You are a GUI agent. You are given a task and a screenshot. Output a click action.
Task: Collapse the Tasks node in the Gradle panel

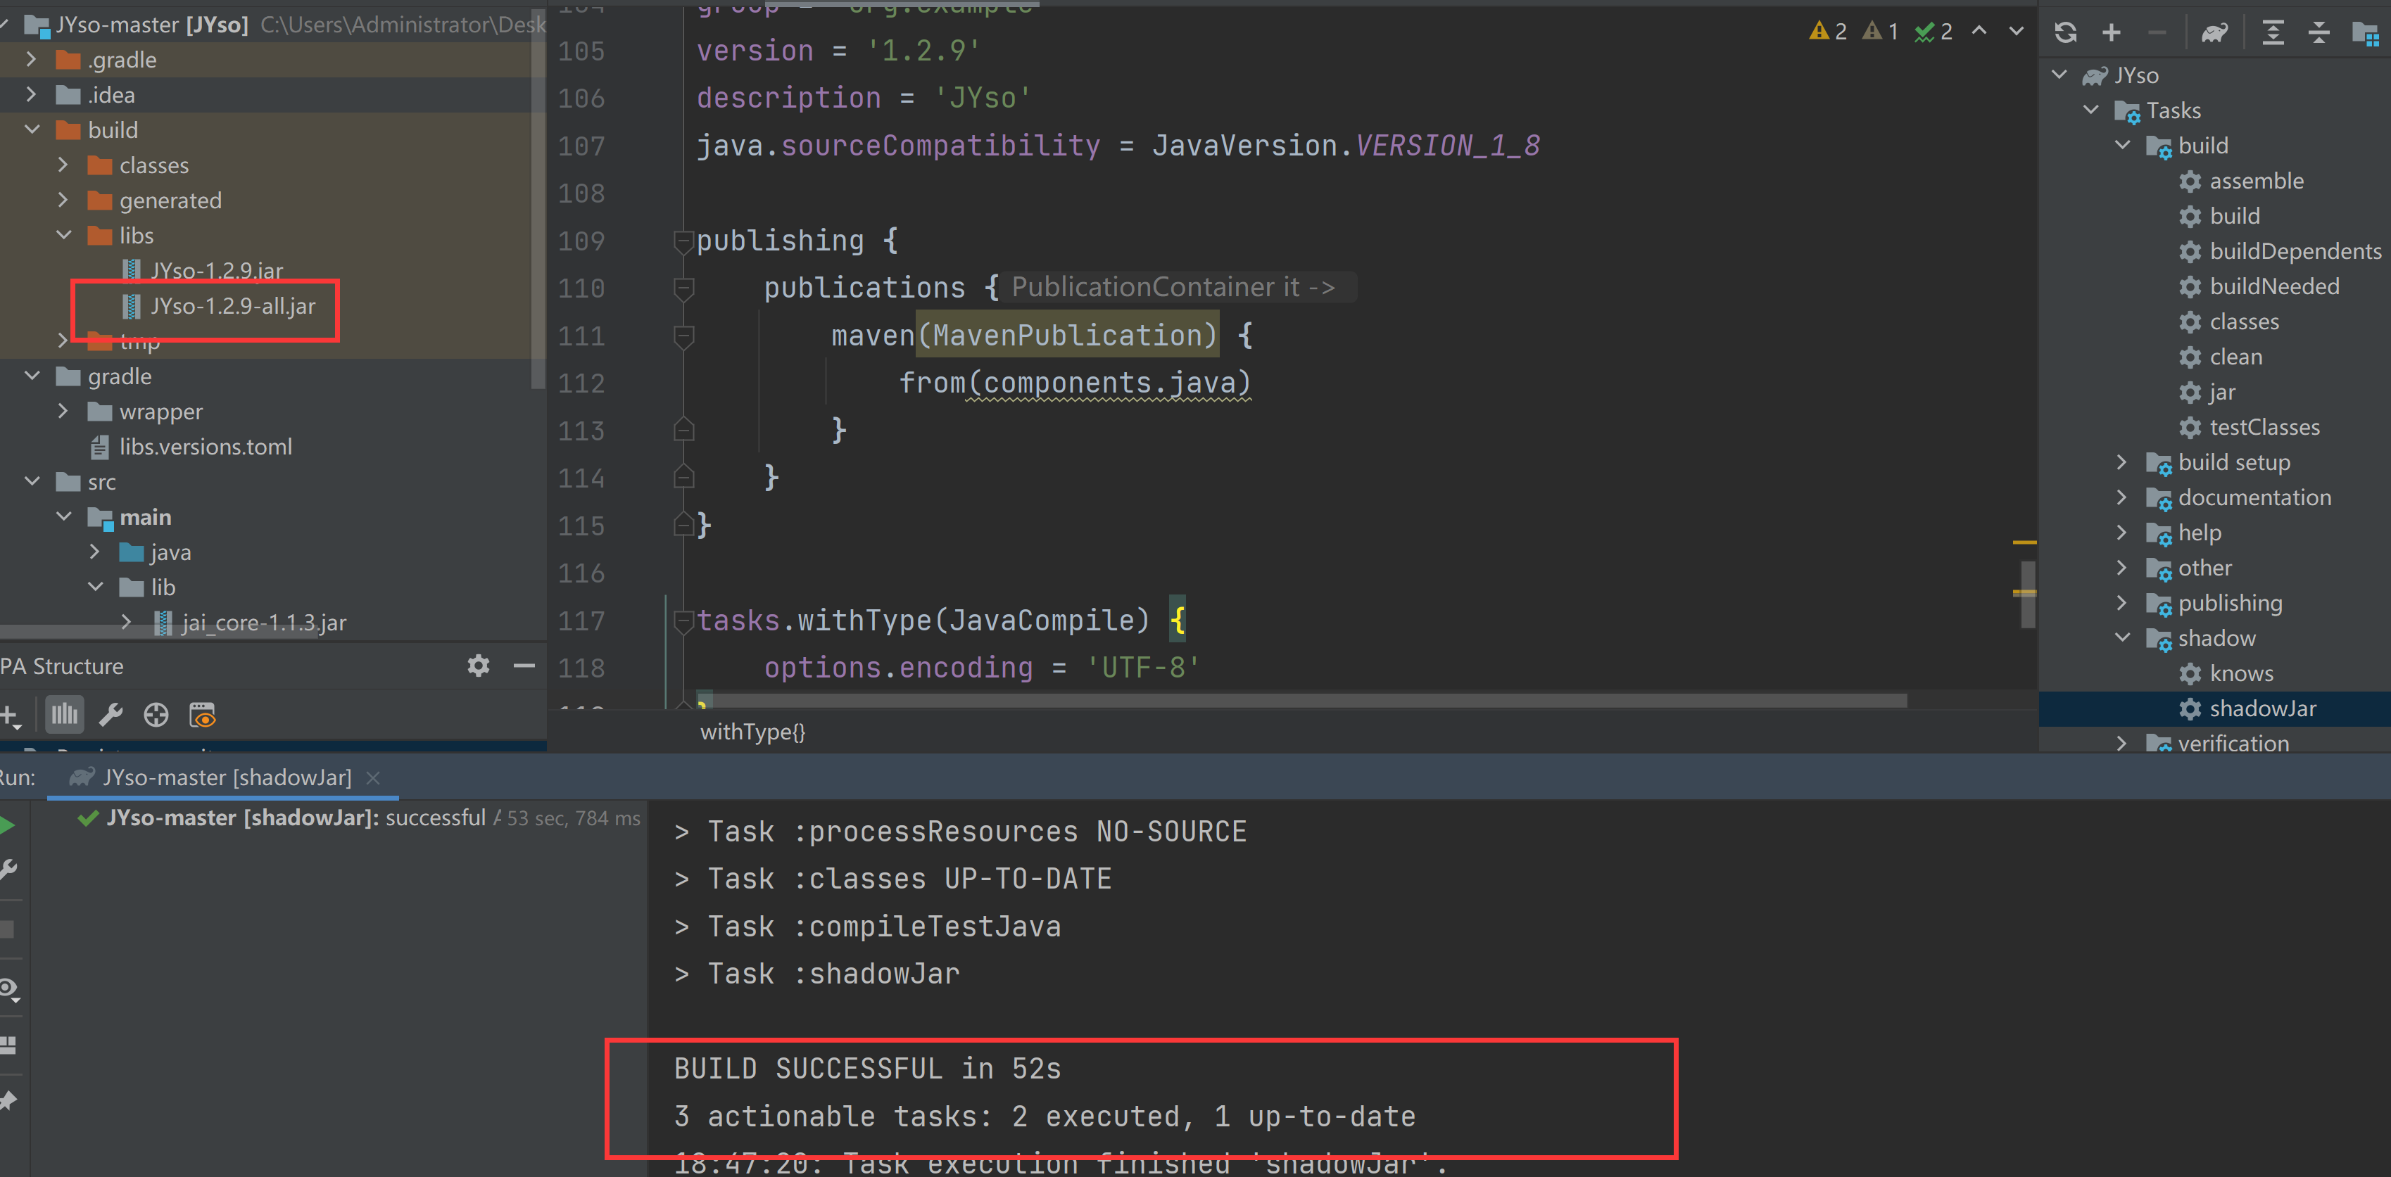click(2090, 110)
